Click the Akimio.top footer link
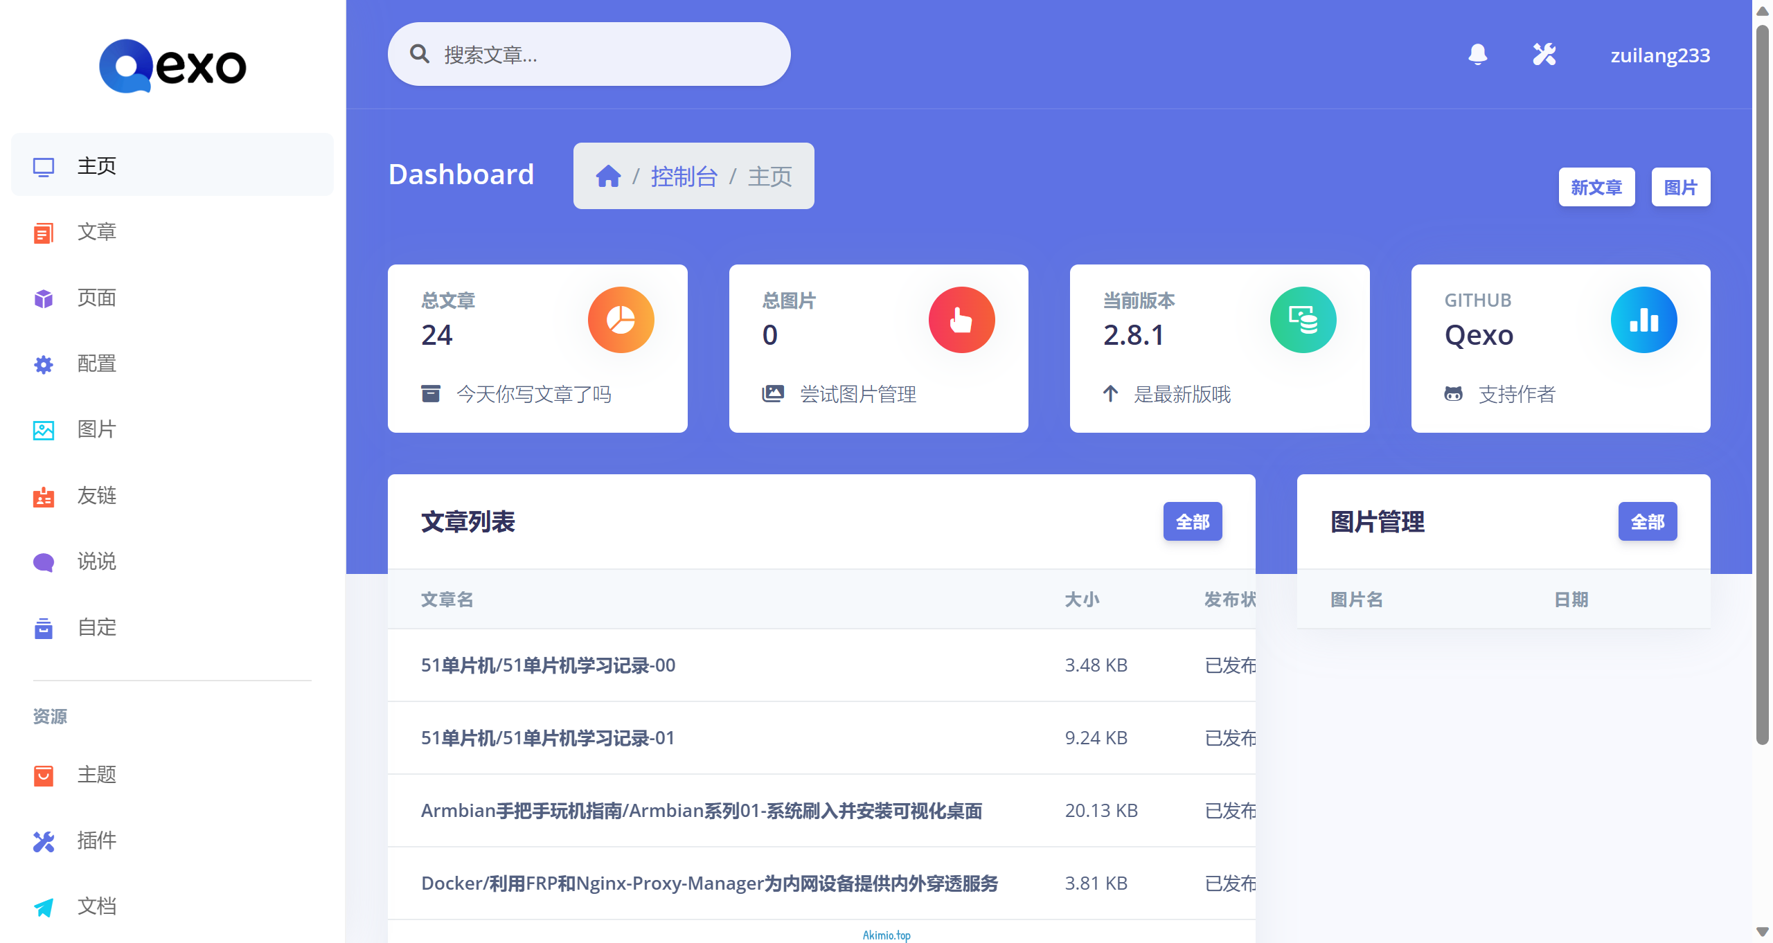 tap(886, 935)
